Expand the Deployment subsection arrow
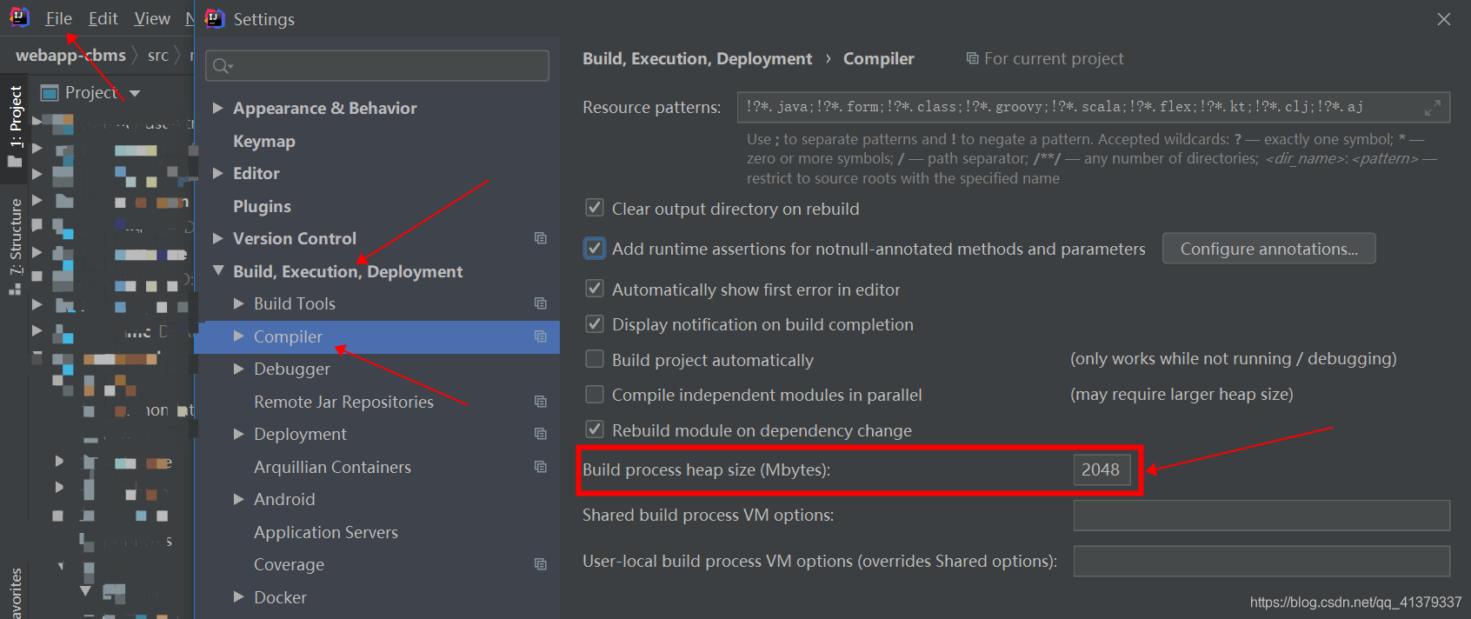Screen dimensions: 1471x619 pyautogui.click(x=239, y=434)
